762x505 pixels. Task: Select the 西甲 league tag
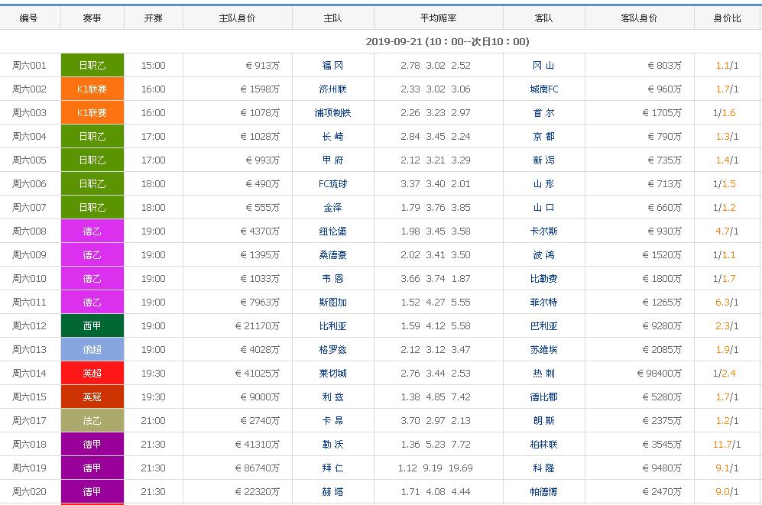coord(92,326)
